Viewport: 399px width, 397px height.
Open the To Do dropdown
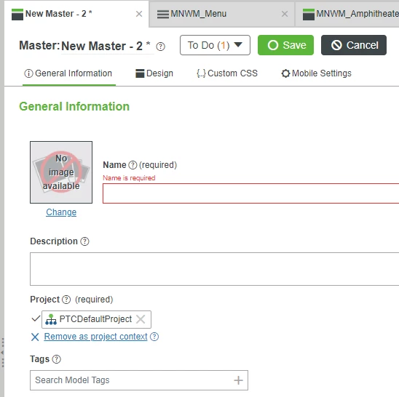[215, 45]
